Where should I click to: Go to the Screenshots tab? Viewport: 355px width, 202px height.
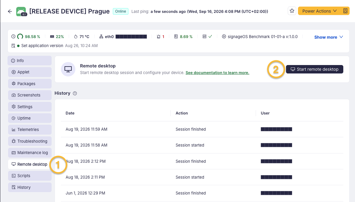click(x=30, y=95)
